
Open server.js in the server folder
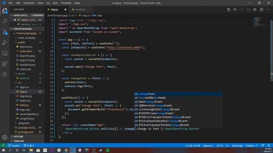24,78
